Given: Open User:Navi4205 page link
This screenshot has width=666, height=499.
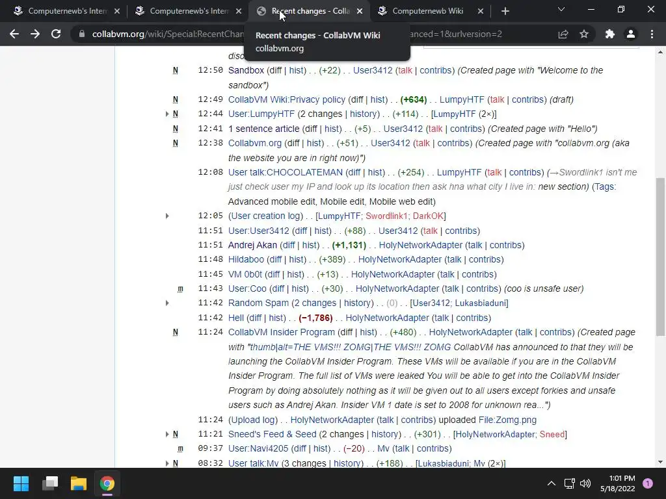Looking at the screenshot, I should pos(258,448).
